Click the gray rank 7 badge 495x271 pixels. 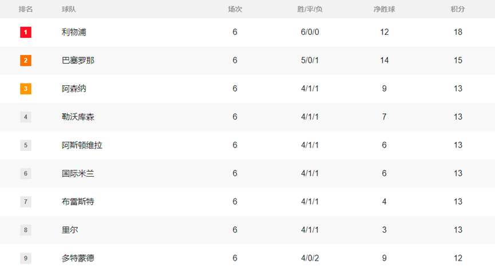(26, 202)
